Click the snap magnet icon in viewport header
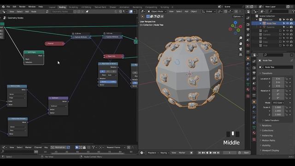This screenshot has height=166, width=295. coord(225,12)
